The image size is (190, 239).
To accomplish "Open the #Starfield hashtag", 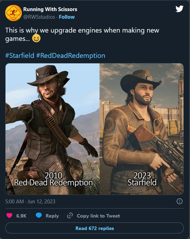I will pyautogui.click(x=20, y=55).
